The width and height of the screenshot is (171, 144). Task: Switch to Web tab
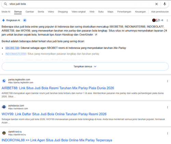click(x=92, y=12)
